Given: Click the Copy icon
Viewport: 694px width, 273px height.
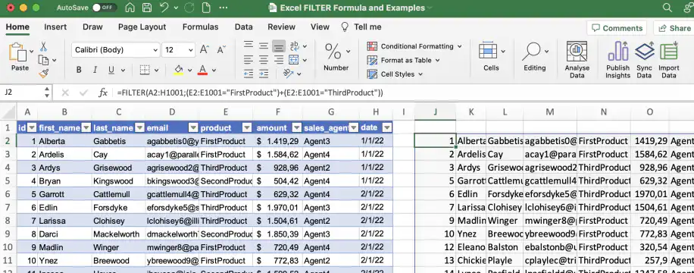Looking at the screenshot, I should coord(43,60).
